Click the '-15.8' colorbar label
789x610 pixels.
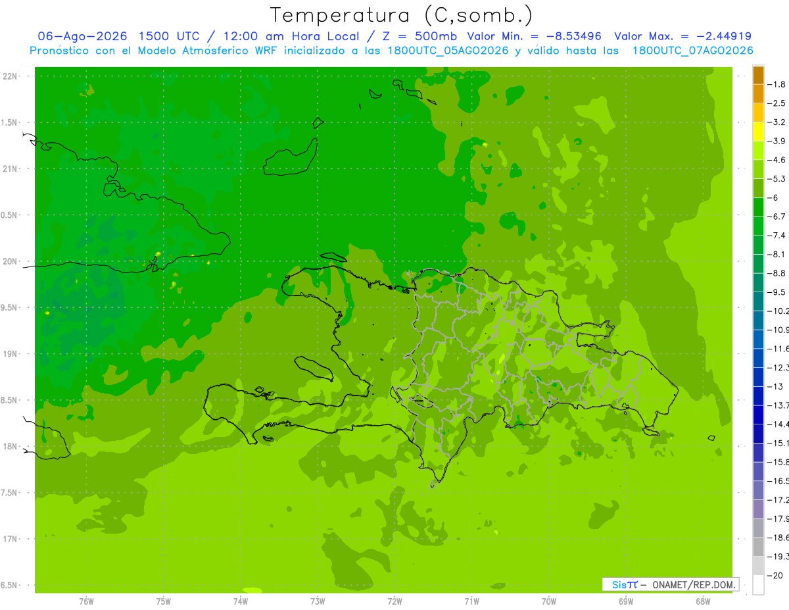click(778, 462)
